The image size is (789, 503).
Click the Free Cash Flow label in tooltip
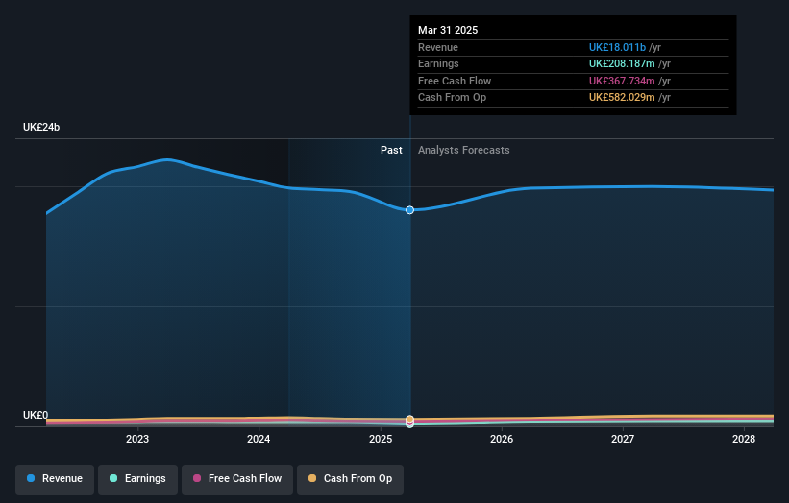455,81
